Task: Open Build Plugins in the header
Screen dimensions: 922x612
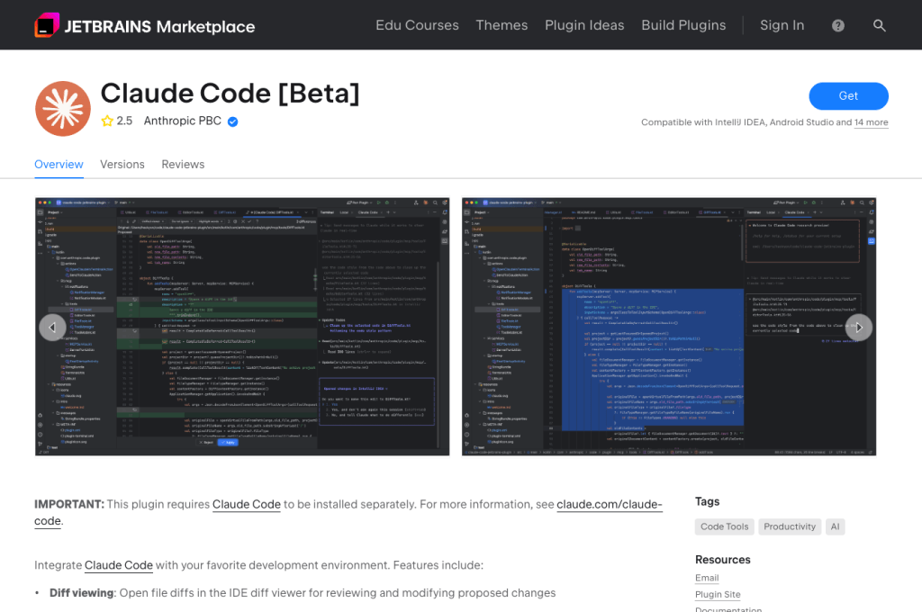Action: pyautogui.click(x=683, y=25)
